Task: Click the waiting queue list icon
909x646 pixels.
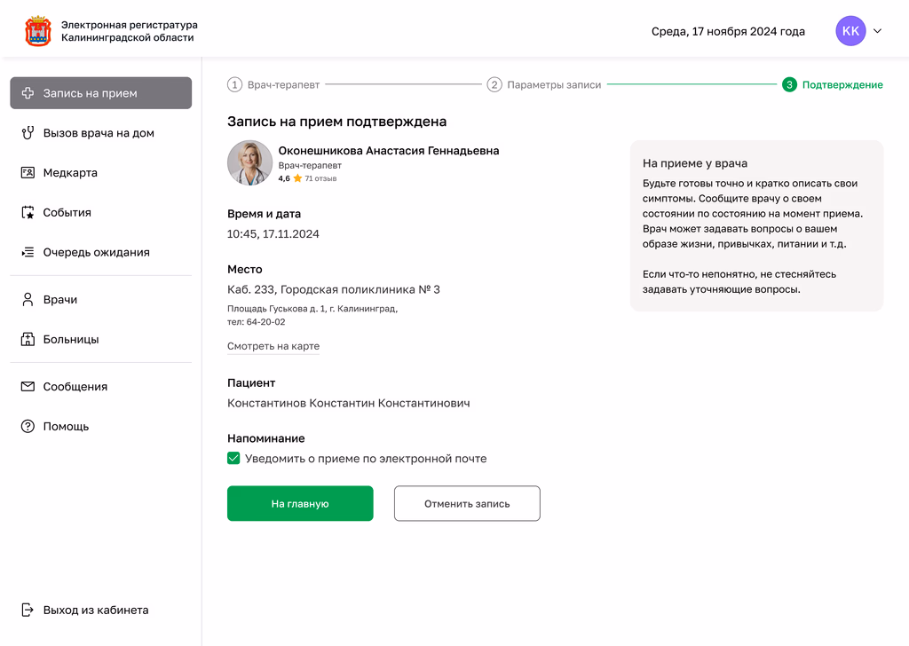Action: point(28,252)
